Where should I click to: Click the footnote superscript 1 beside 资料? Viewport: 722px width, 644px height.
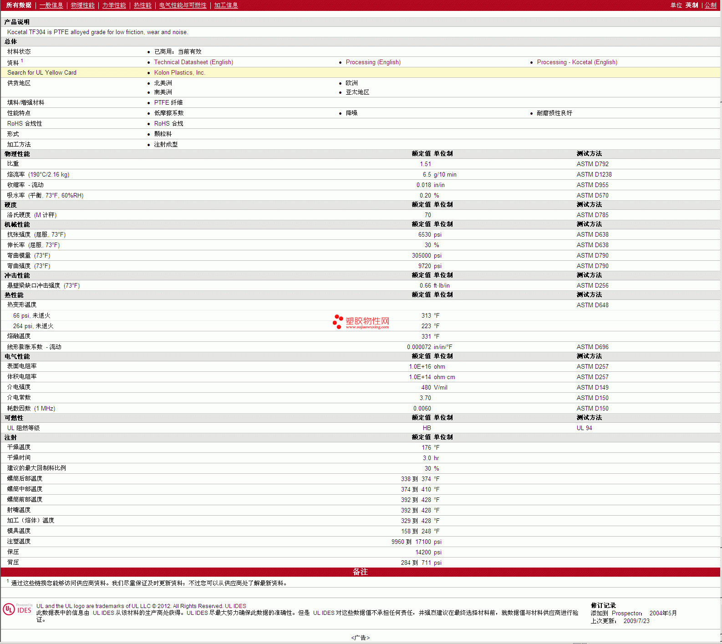pyautogui.click(x=22, y=61)
